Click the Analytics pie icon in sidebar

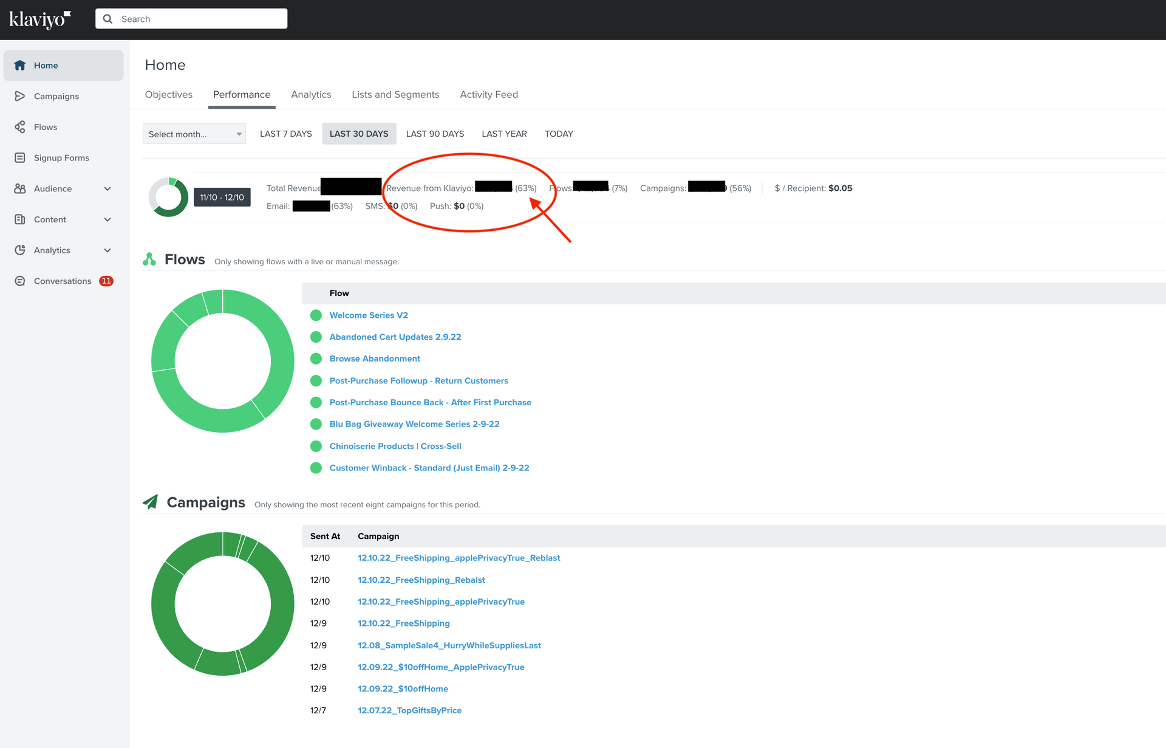(x=20, y=250)
